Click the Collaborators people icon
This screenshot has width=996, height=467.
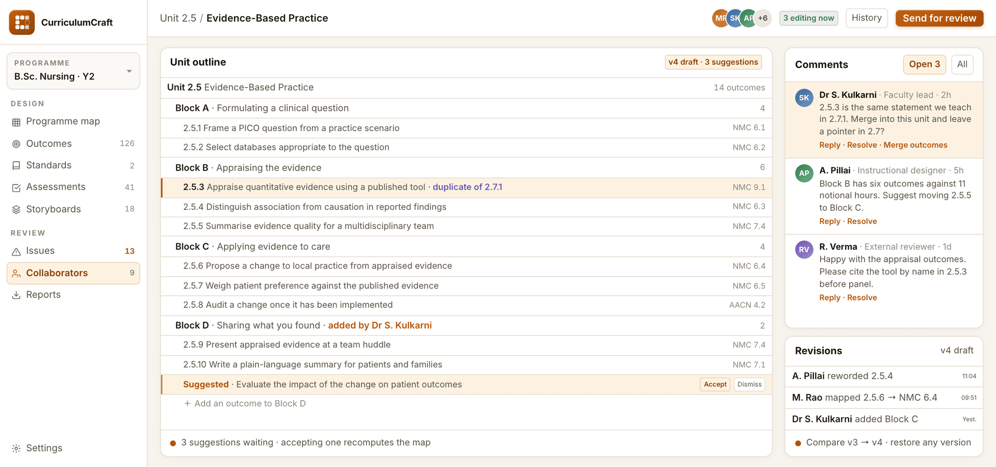(17, 273)
